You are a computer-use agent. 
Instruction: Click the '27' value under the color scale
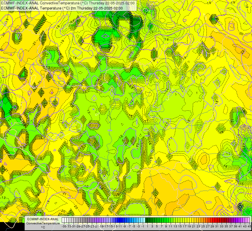[x=208, y=226]
